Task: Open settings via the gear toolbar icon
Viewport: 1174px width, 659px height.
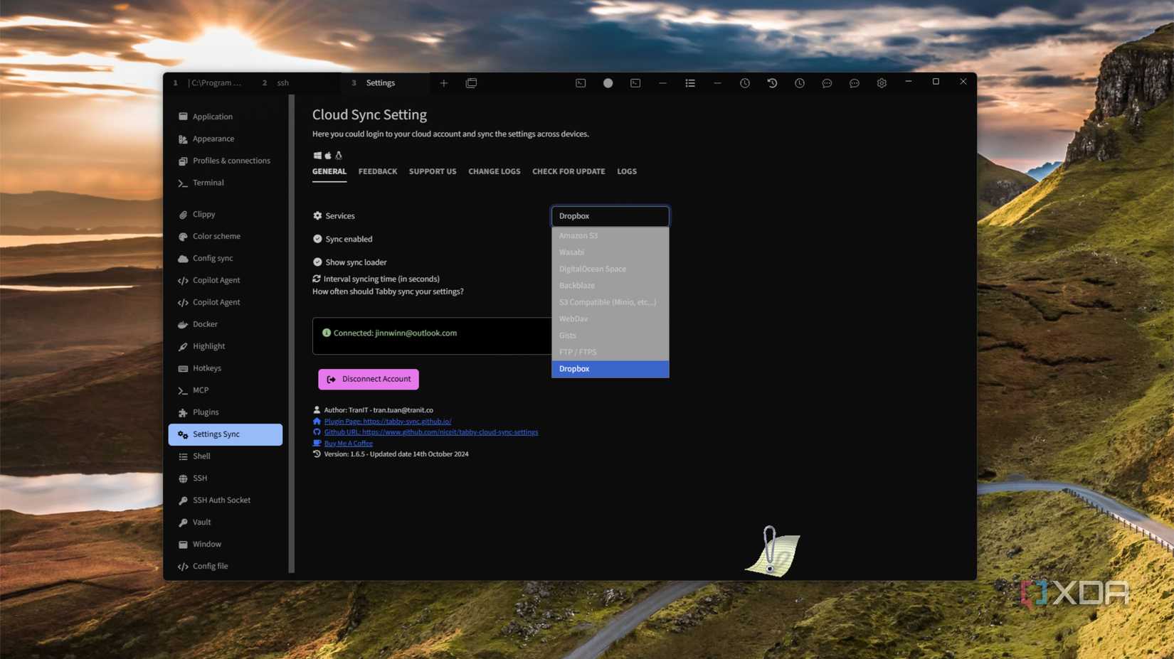Action: (x=882, y=83)
